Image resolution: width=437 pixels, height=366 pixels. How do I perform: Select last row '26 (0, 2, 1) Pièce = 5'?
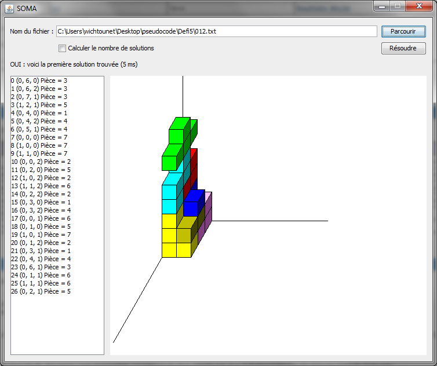click(x=41, y=291)
